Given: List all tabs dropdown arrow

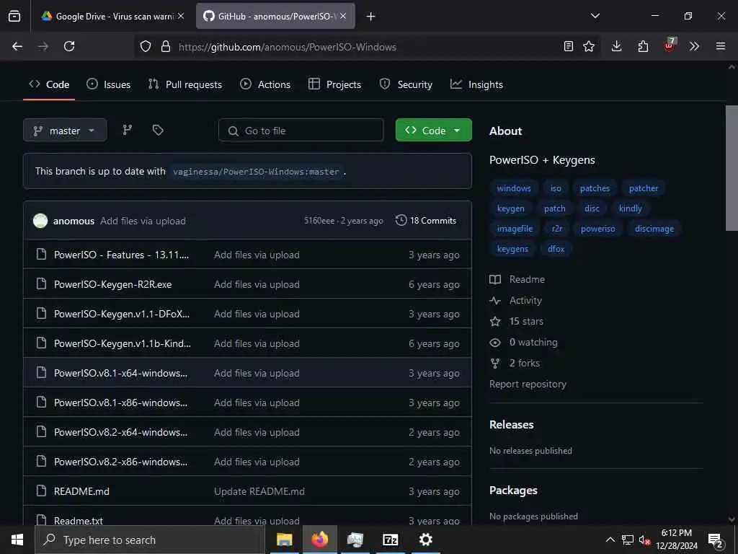Looking at the screenshot, I should 595,16.
